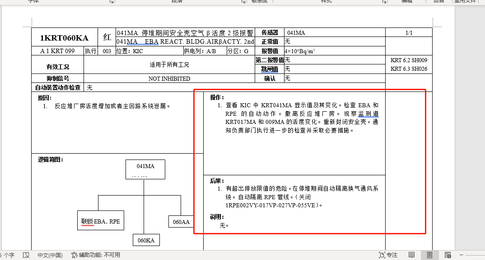This screenshot has height=260, width=485.
Task: Open the Font (字体) dialog launcher
Action: pos(112,1)
